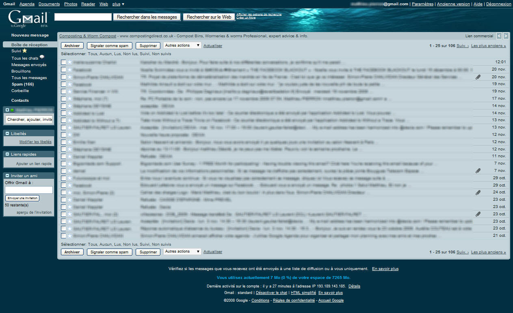This screenshot has height=313, width=513.
Task: Click Nouveau message to compose
Action: [30, 35]
